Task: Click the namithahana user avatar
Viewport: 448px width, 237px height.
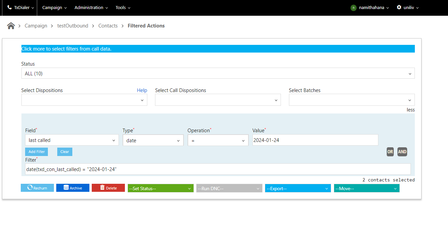Action: pyautogui.click(x=354, y=8)
